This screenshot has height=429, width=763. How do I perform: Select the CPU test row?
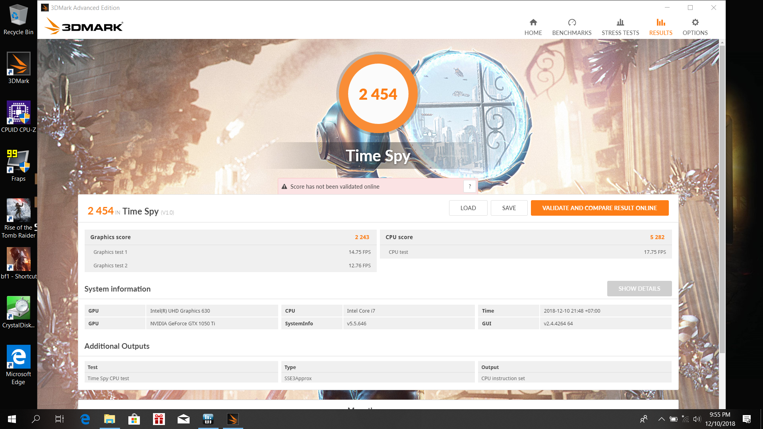(526, 252)
